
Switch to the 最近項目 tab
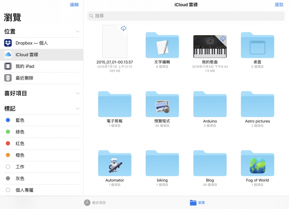coord(95,203)
